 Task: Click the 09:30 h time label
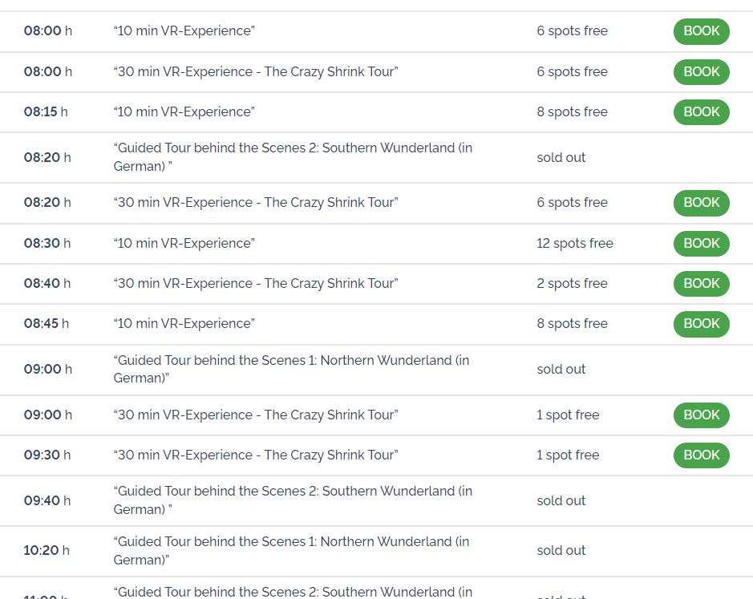[x=47, y=455]
